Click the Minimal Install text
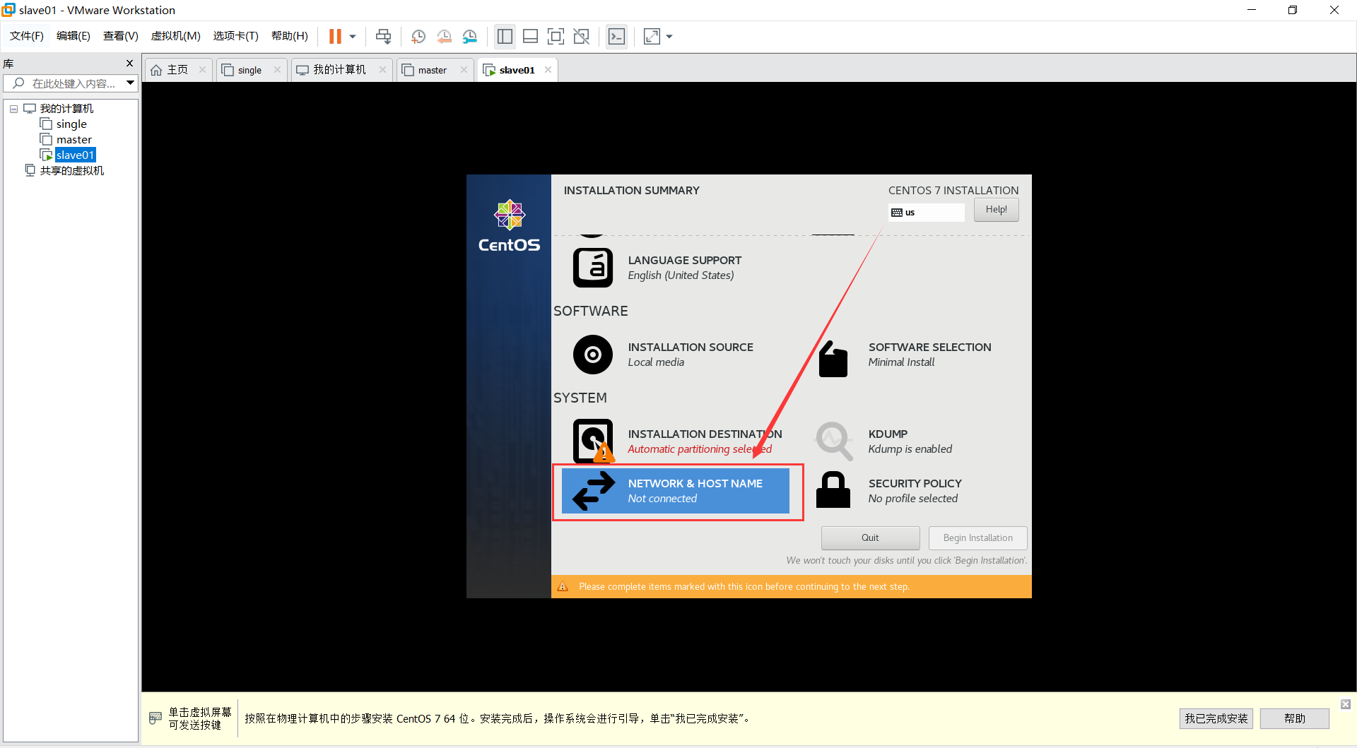 pos(901,362)
